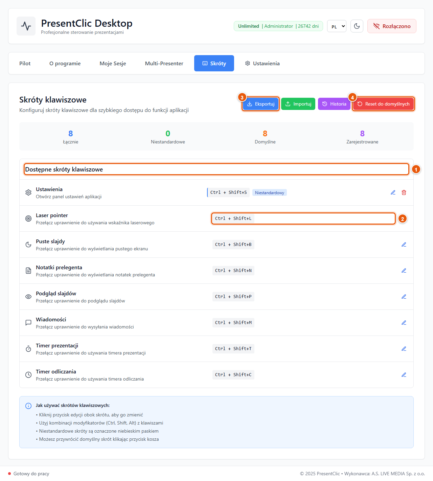Click the Notatki prelegenta document icon
Screen dimensions: 433x481
(x=28, y=271)
